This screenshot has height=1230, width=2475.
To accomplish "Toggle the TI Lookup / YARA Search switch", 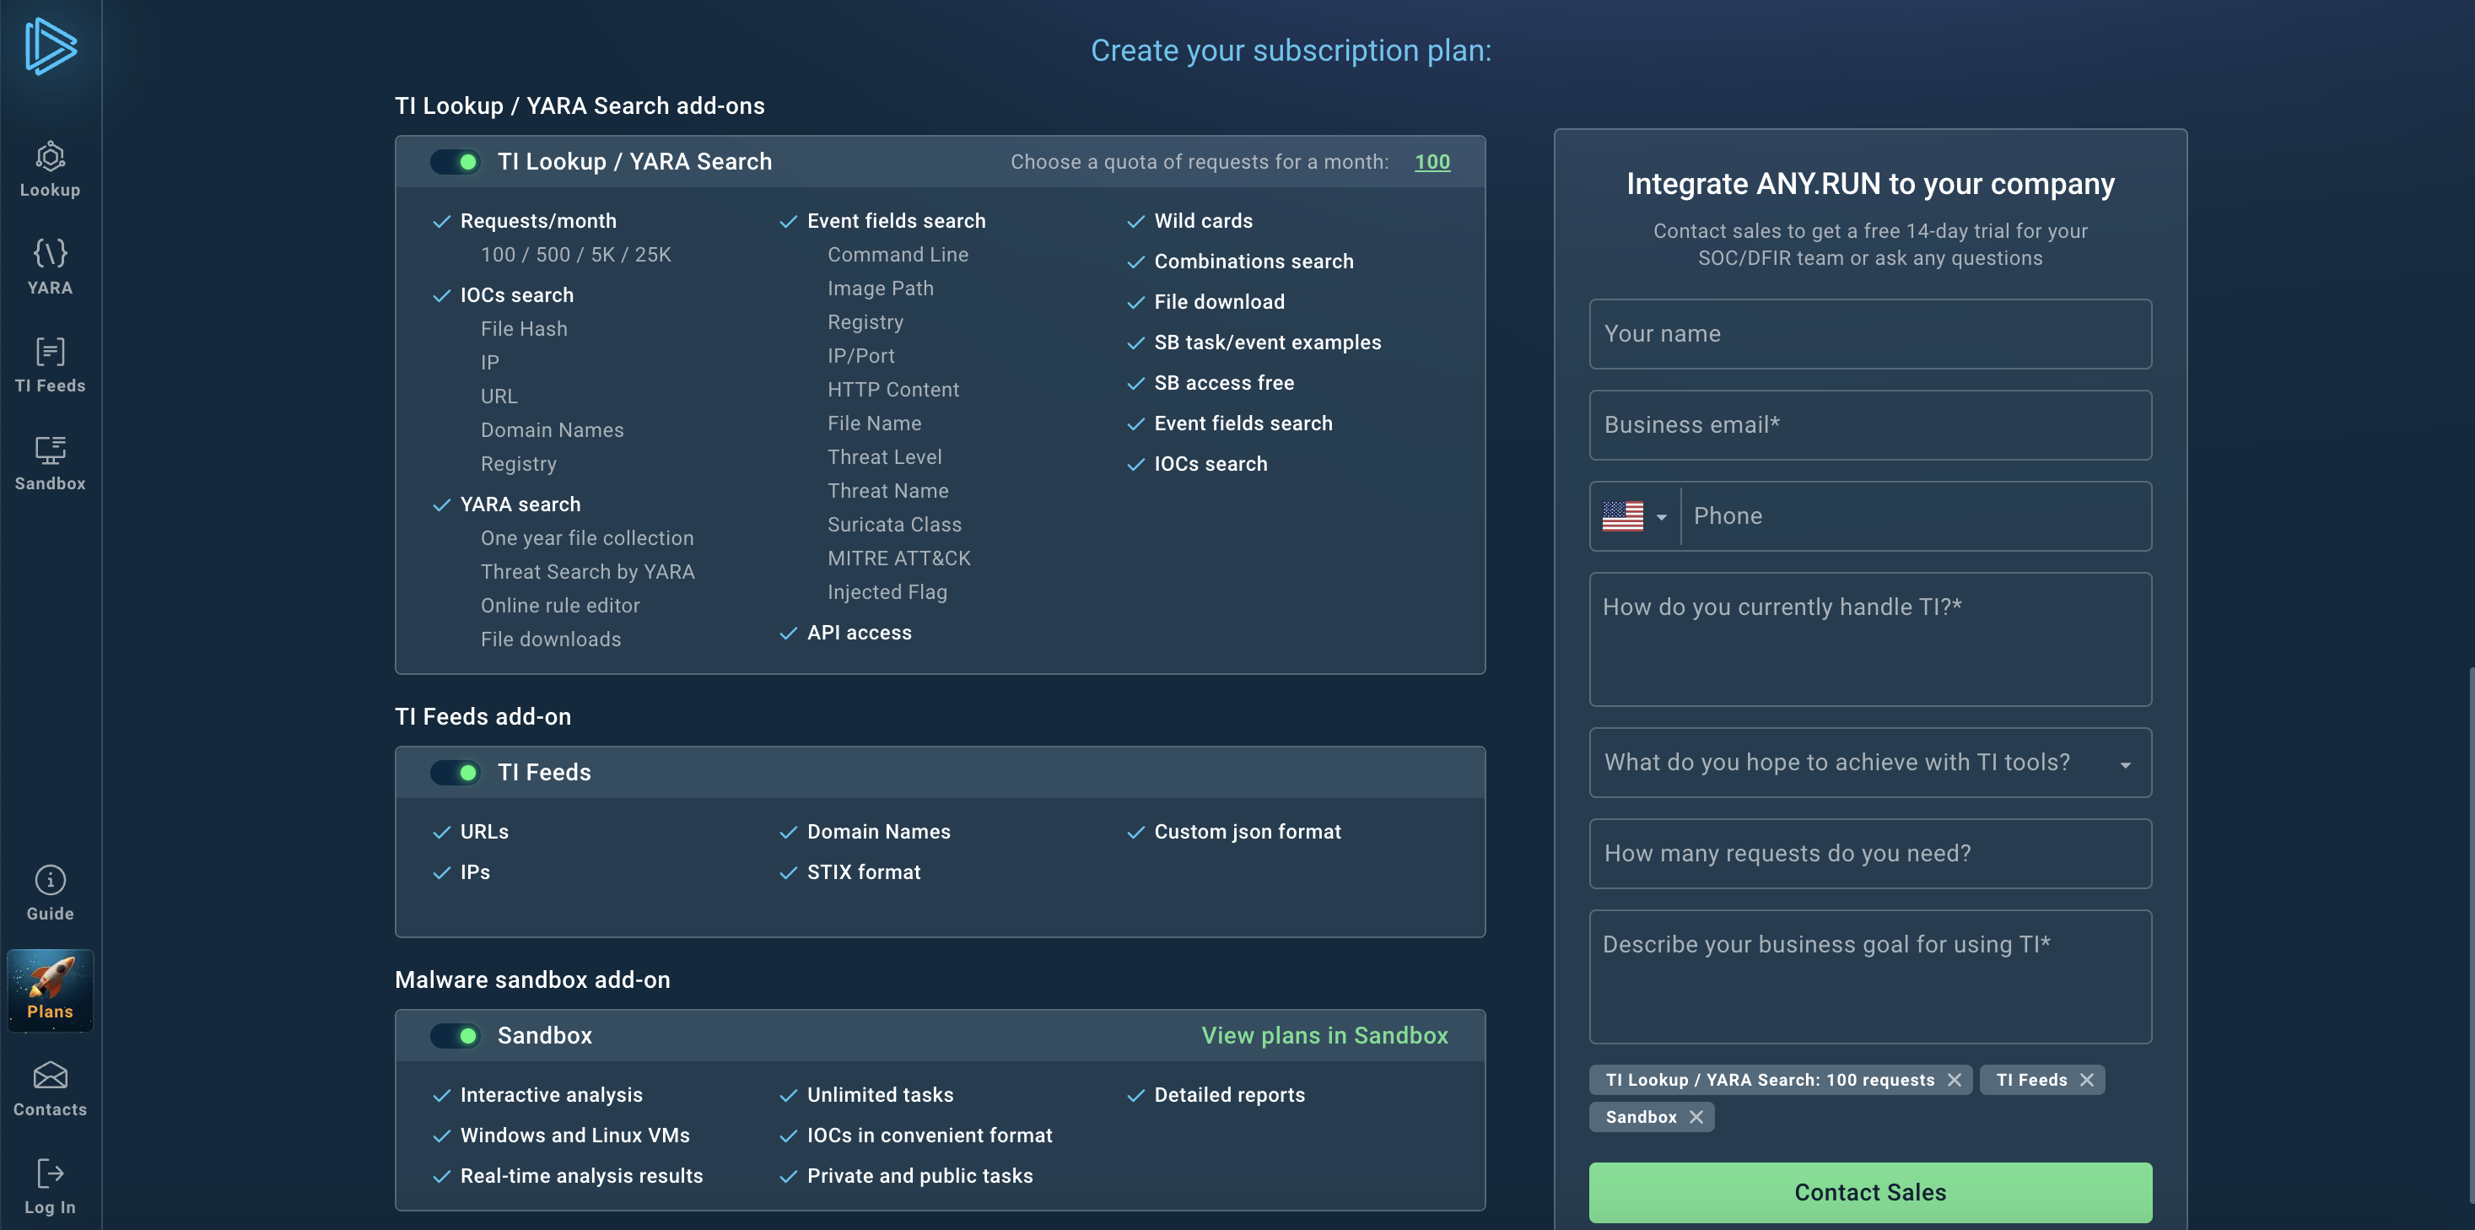I will coord(456,161).
